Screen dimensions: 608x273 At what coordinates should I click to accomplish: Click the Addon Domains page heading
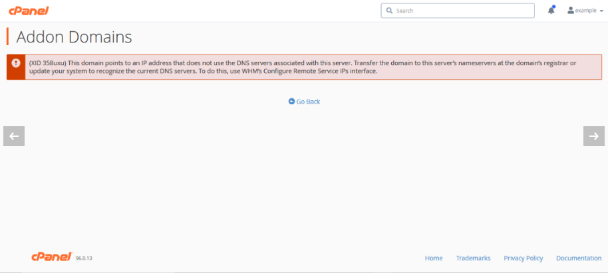coord(74,37)
